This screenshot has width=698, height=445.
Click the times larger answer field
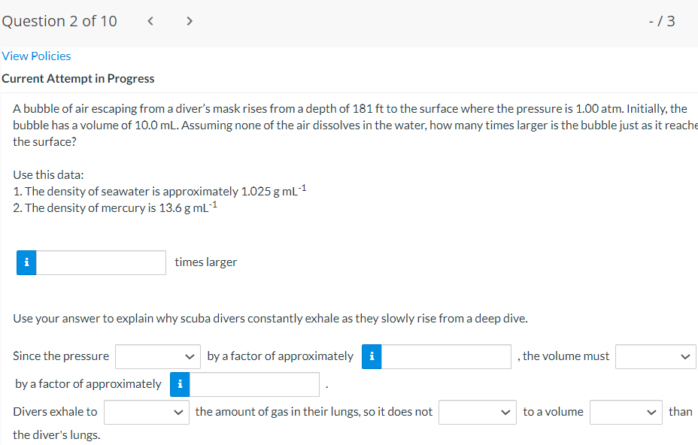[x=101, y=262]
